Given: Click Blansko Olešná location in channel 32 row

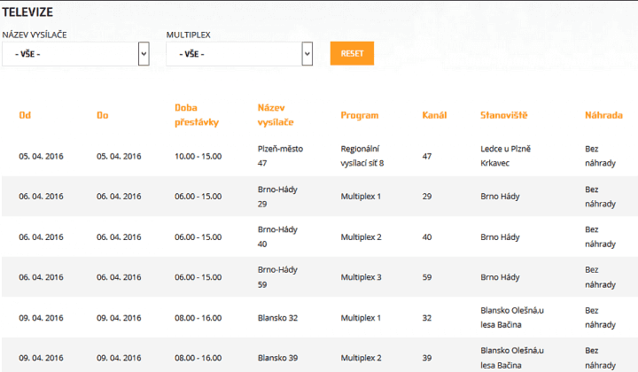Looking at the screenshot, I should (x=512, y=317).
